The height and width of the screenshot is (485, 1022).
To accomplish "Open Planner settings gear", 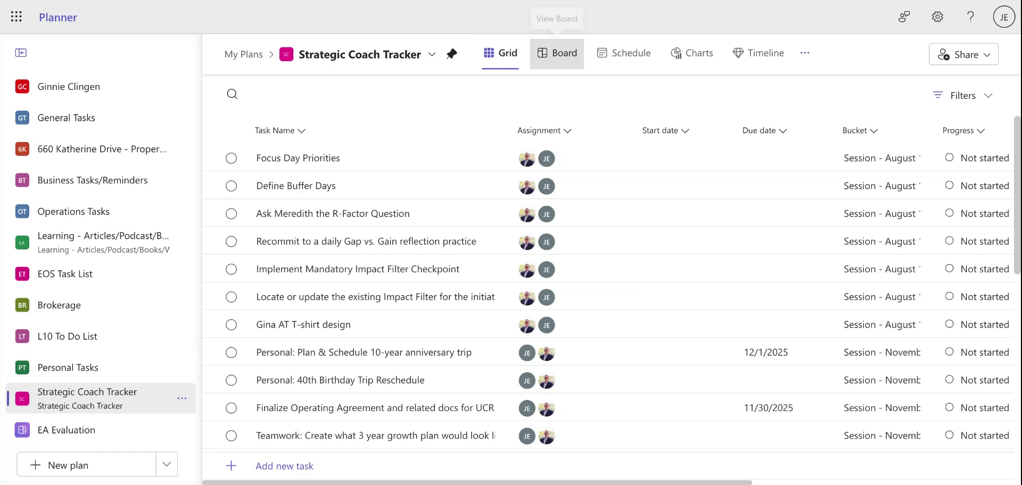I will pyautogui.click(x=937, y=16).
